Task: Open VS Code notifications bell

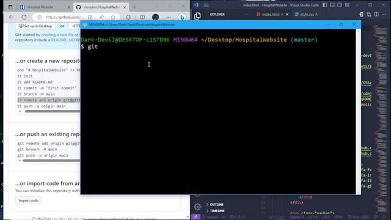Action: (384, 218)
